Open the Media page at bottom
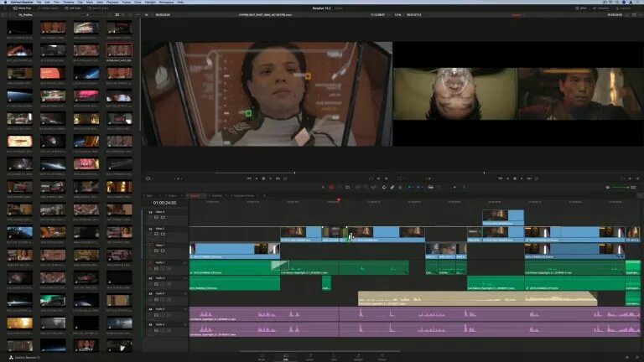The width and height of the screenshot is (644, 362). coord(262,357)
